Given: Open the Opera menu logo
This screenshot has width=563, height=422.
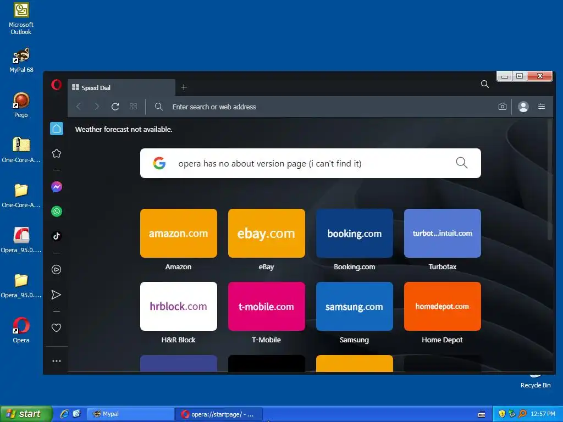Looking at the screenshot, I should pyautogui.click(x=57, y=85).
